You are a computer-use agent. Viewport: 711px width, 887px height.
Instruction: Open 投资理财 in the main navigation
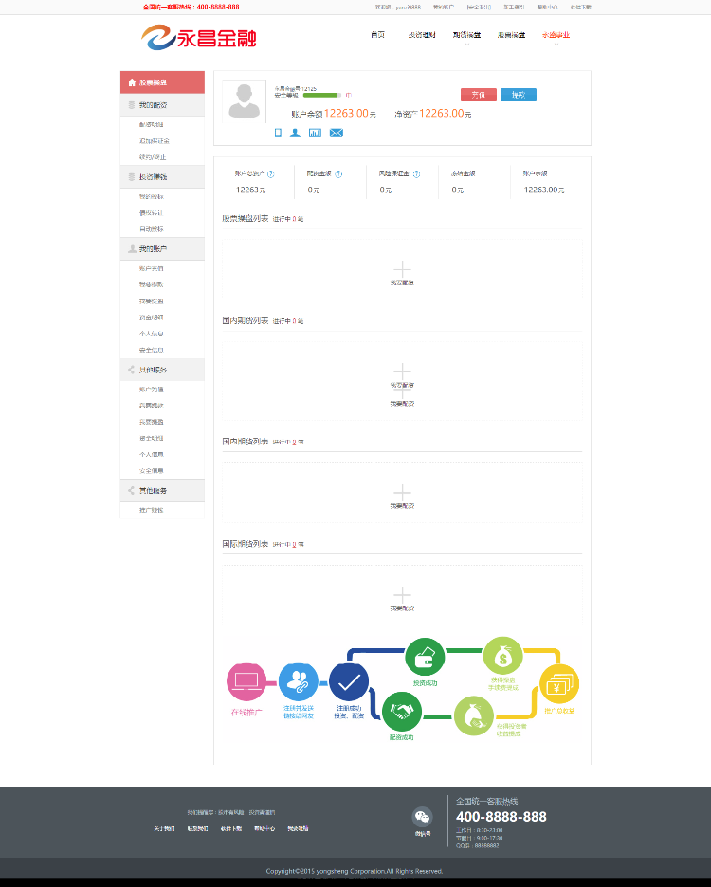click(x=422, y=35)
